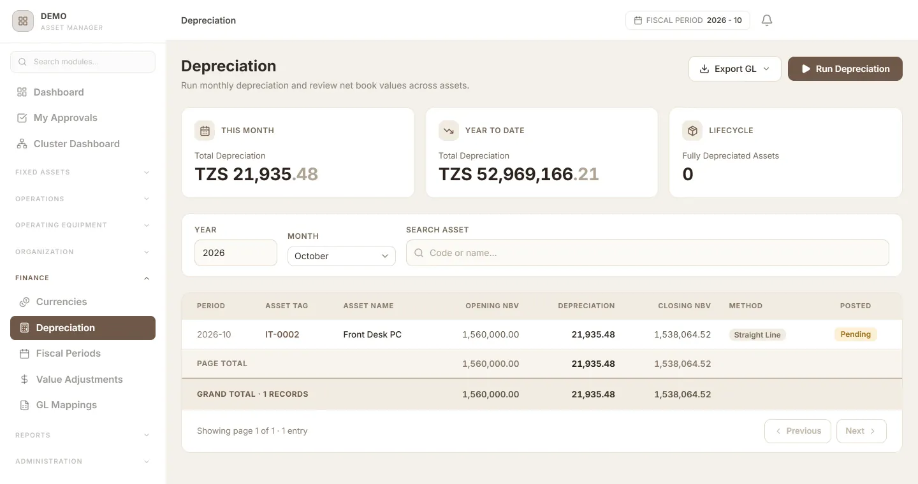This screenshot has height=484, width=918.
Task: Click the fiscal period calendar icon
Action: 638,20
